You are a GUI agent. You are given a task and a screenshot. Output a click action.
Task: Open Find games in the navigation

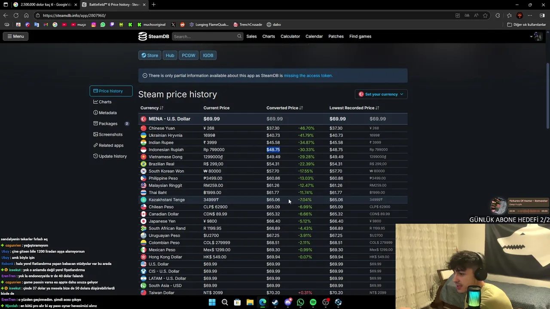[x=360, y=36]
